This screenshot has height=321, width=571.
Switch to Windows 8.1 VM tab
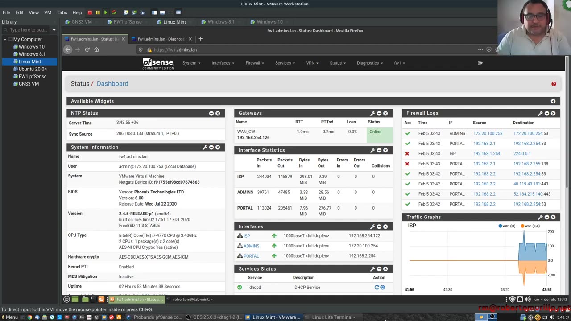221,22
